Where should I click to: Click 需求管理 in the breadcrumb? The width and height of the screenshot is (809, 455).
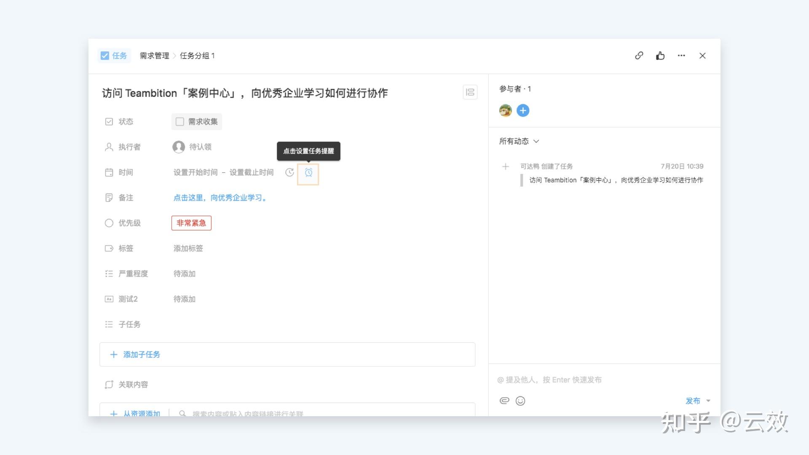tap(154, 56)
